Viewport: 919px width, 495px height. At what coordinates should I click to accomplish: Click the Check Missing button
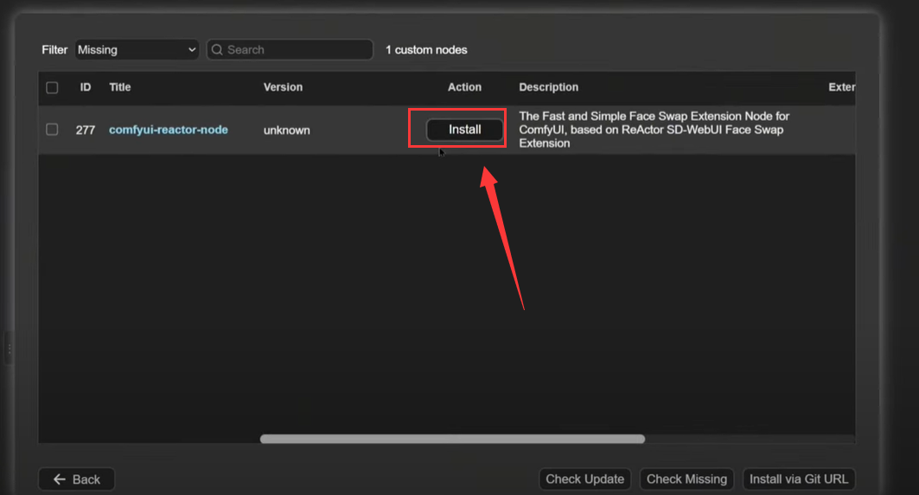click(686, 479)
